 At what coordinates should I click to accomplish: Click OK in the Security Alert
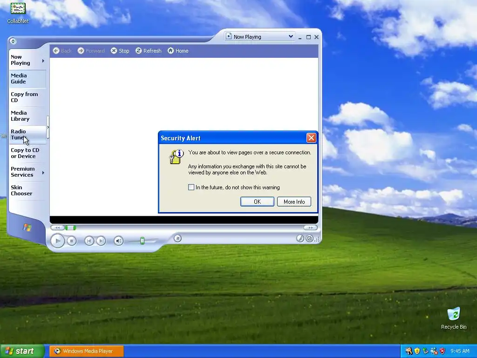[257, 201]
